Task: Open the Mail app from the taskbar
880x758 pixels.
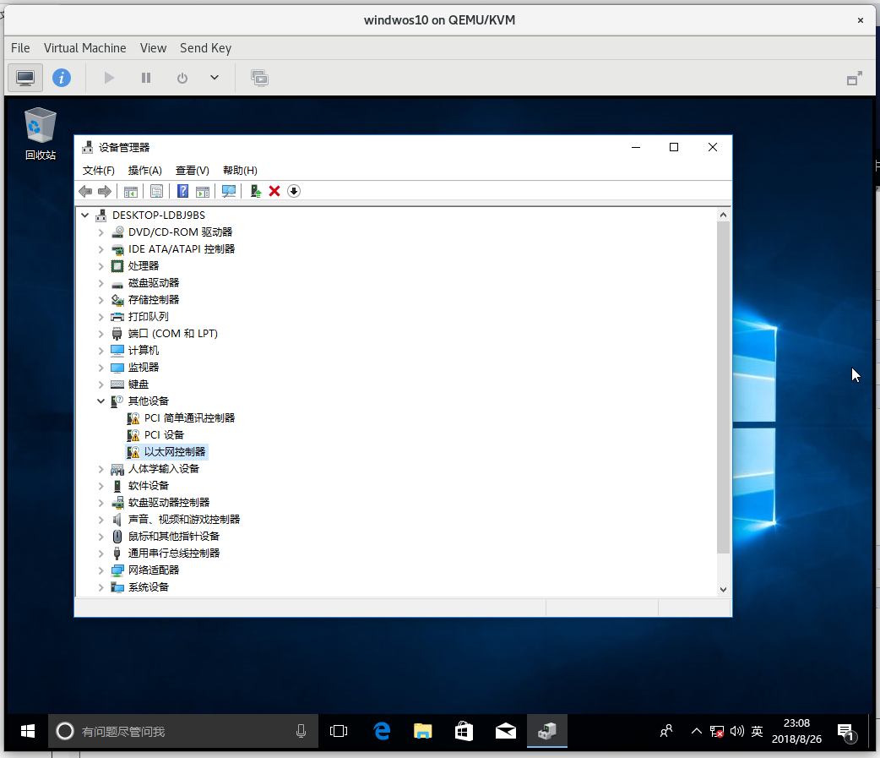Action: [x=506, y=731]
